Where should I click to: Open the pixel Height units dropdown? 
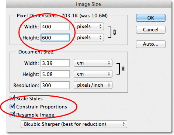tap(89, 37)
